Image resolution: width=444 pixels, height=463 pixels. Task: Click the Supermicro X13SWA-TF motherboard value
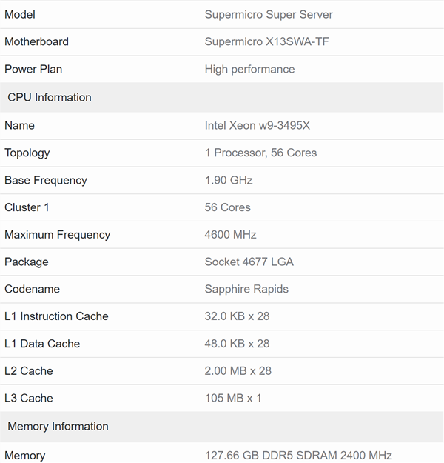click(266, 41)
